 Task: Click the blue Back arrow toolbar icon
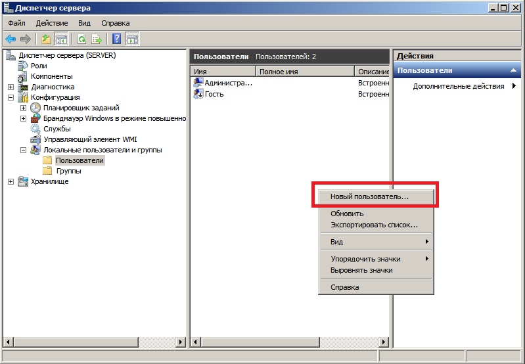(x=11, y=39)
